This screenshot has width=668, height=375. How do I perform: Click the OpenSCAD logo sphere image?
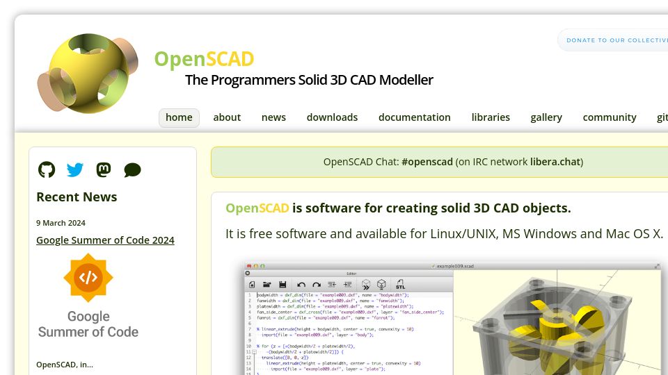88,73
